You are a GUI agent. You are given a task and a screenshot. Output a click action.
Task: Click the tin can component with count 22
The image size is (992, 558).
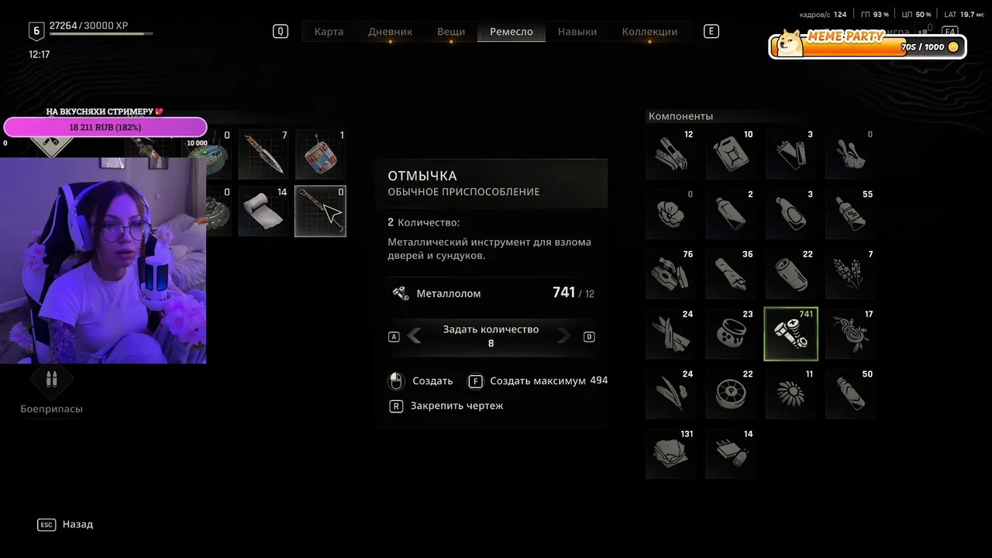790,274
